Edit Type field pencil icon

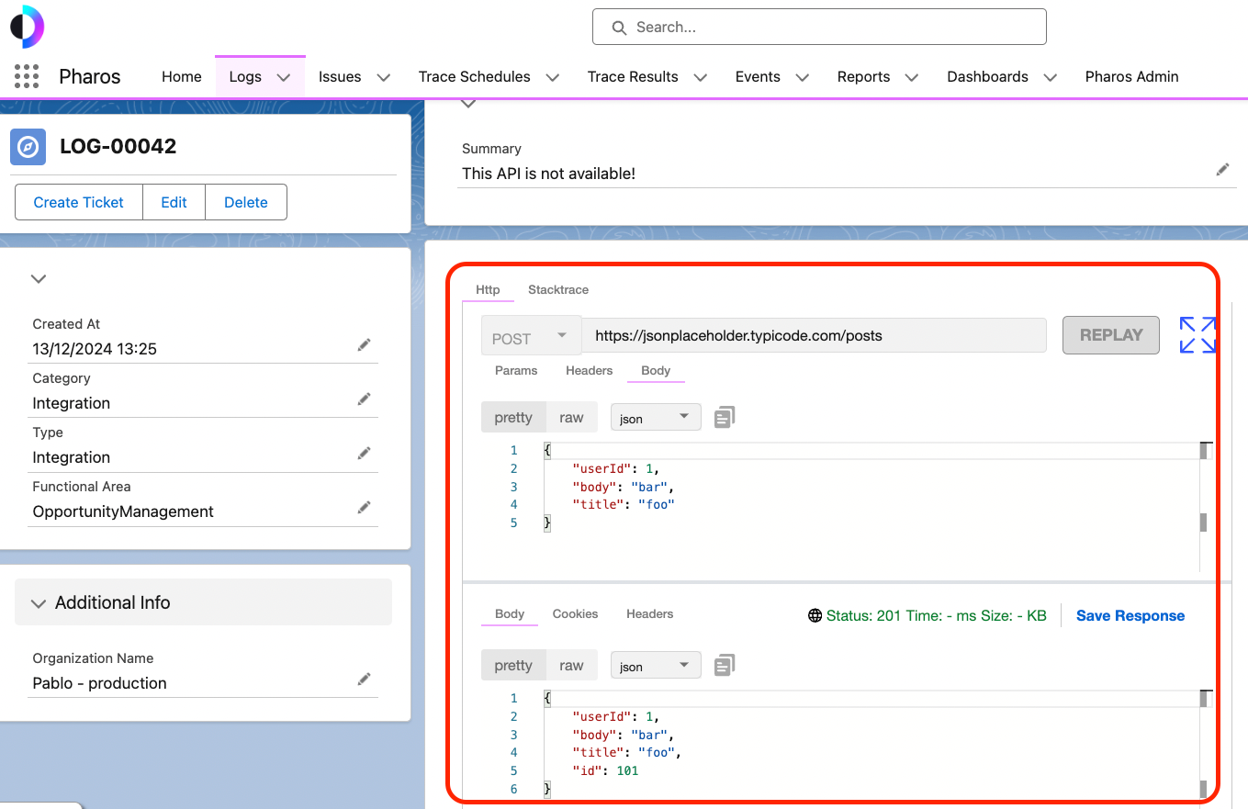[x=365, y=453]
